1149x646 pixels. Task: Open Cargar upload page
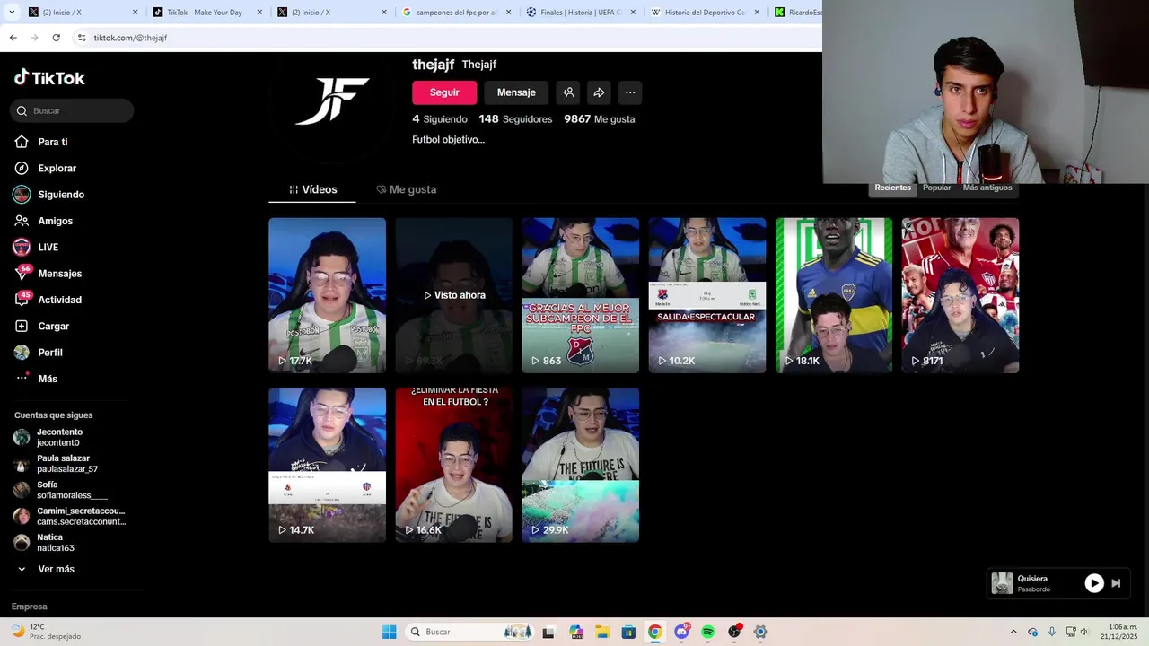tap(42, 326)
